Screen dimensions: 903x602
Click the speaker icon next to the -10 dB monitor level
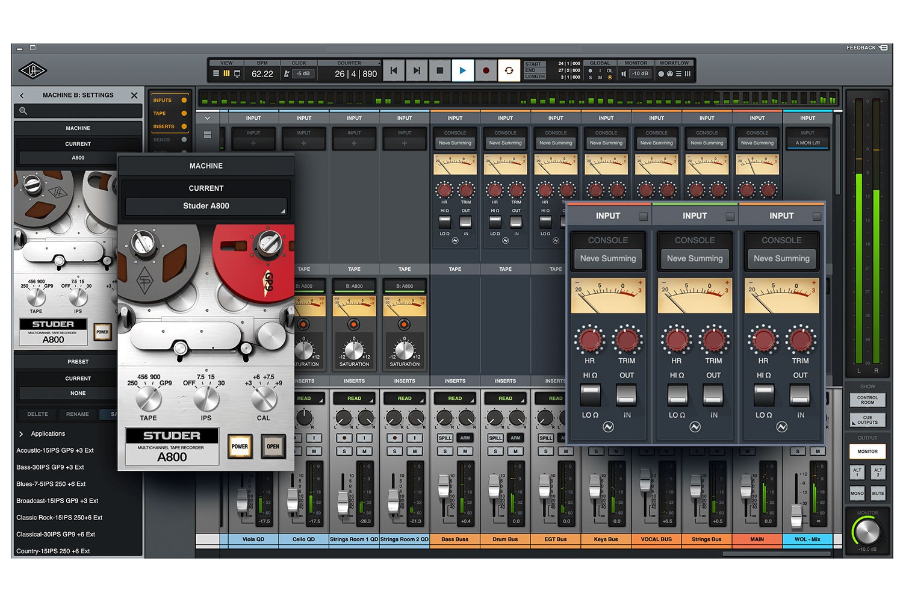point(624,74)
